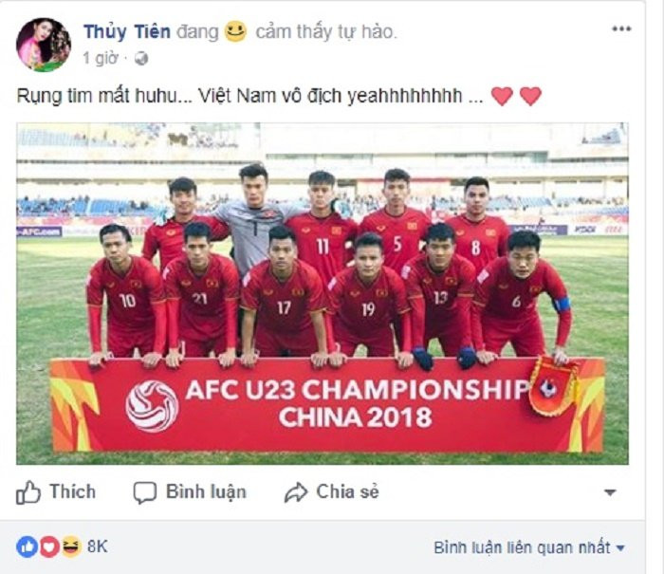This screenshot has width=664, height=574.
Task: Open Thủy Tiên profile name link
Action: pos(127,31)
